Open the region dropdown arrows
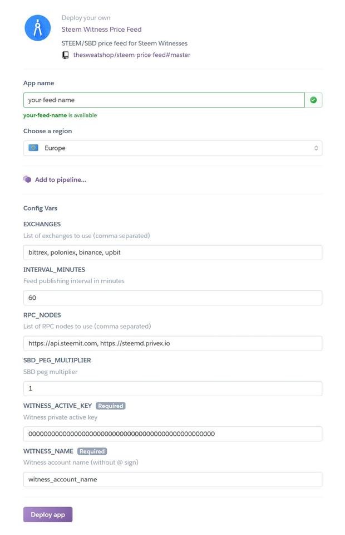The image size is (345, 535). pyautogui.click(x=316, y=148)
